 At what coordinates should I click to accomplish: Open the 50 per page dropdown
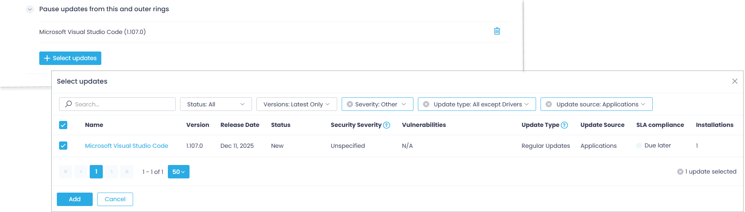179,172
